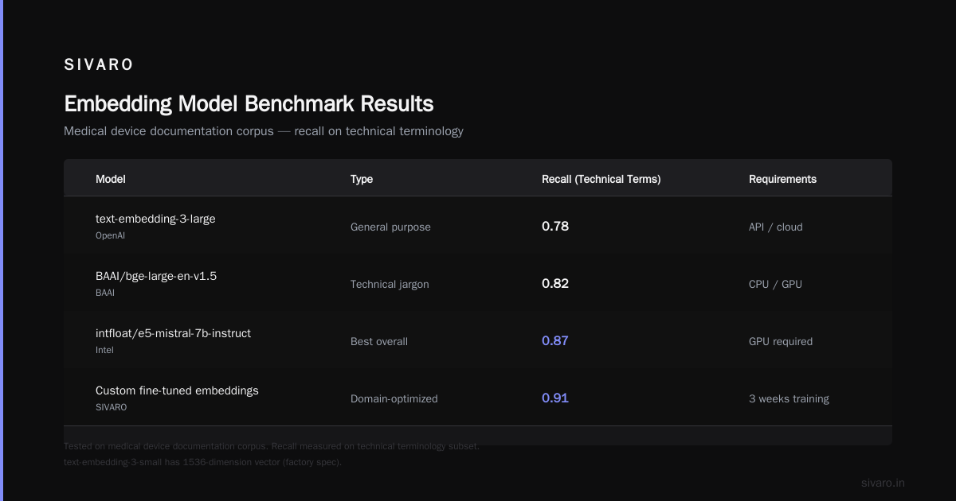Click the Requirements column header
The height and width of the screenshot is (501, 956).
point(782,179)
